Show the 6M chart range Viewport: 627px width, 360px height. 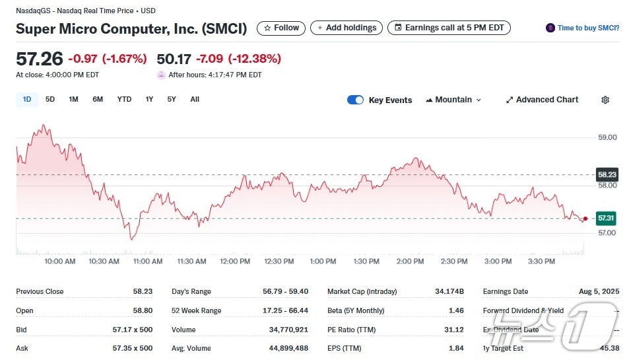[x=98, y=99]
